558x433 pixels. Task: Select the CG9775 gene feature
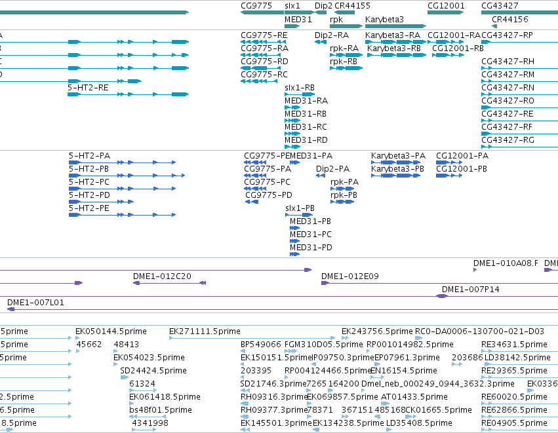[262, 12]
